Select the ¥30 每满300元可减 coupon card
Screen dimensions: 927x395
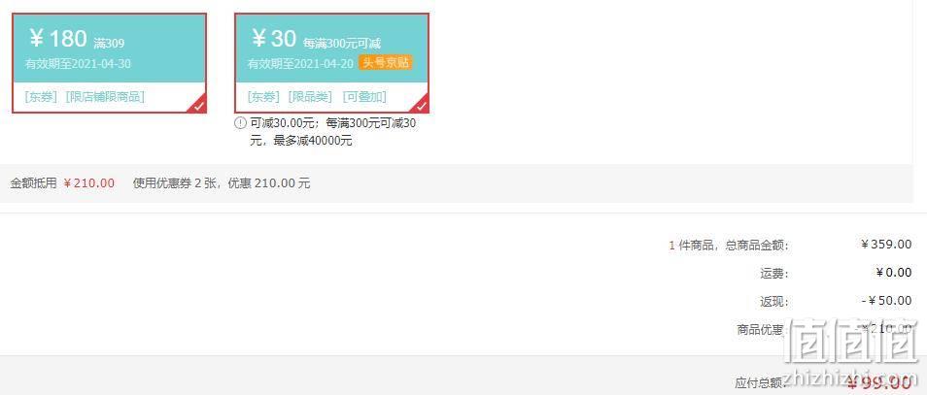pyautogui.click(x=331, y=63)
